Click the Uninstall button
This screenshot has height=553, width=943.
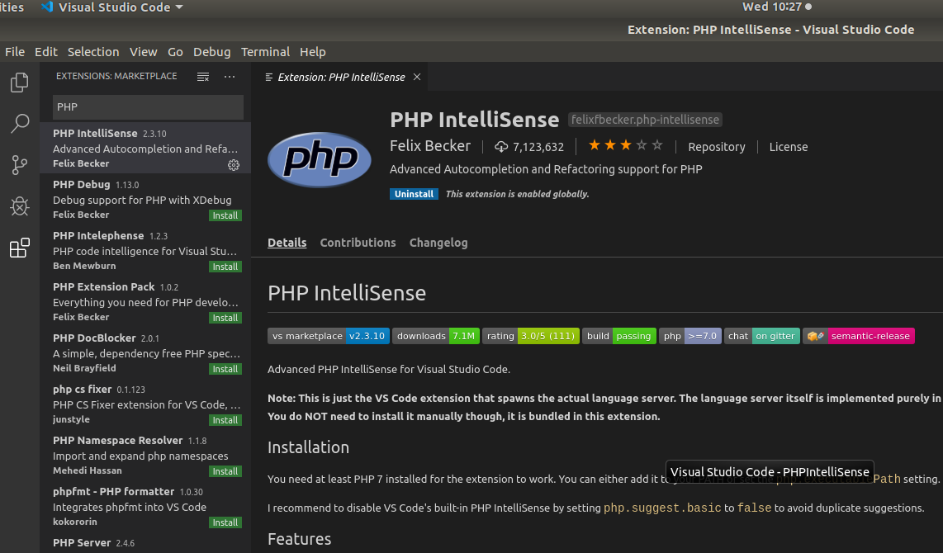414,193
